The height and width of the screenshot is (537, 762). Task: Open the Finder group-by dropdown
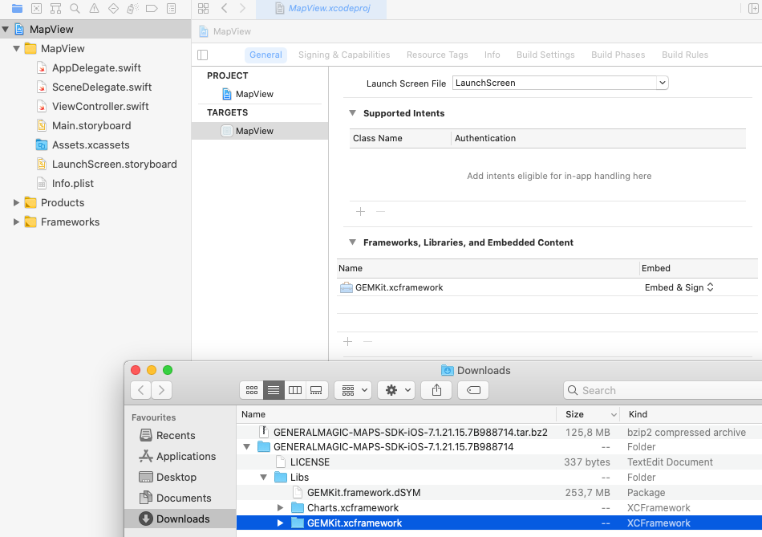point(353,390)
